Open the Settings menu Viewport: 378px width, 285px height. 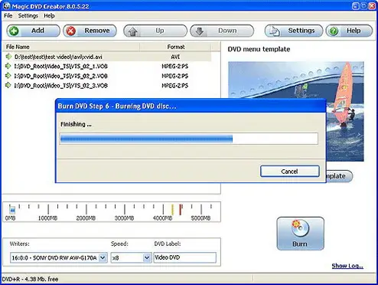pos(28,16)
